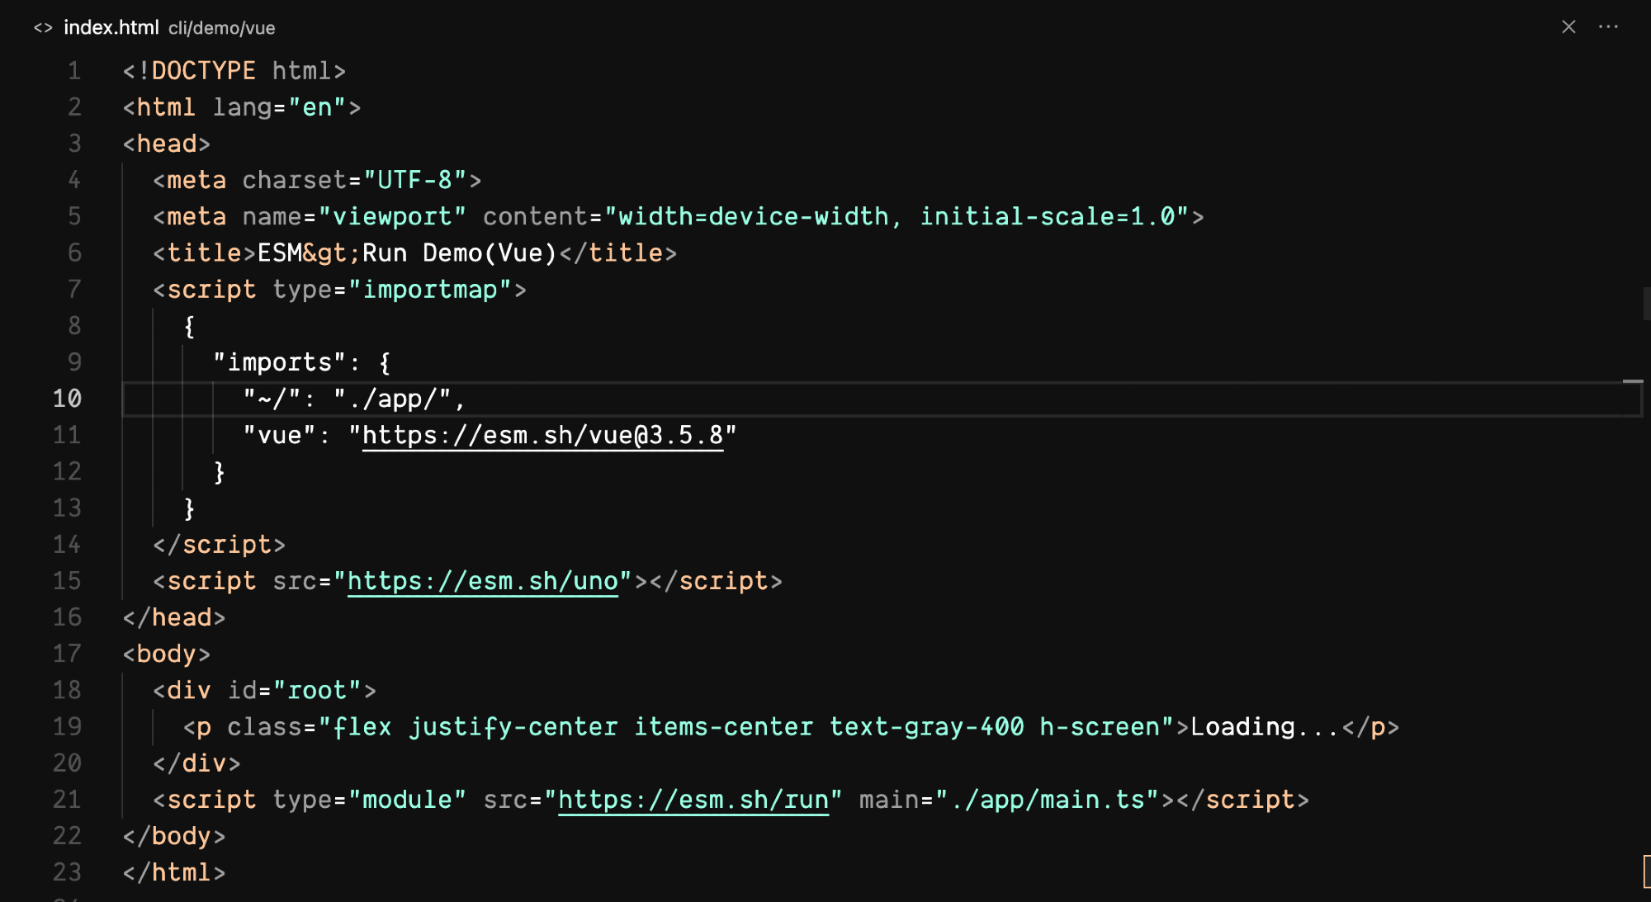Open the more actions ellipsis menu

coord(1608,27)
